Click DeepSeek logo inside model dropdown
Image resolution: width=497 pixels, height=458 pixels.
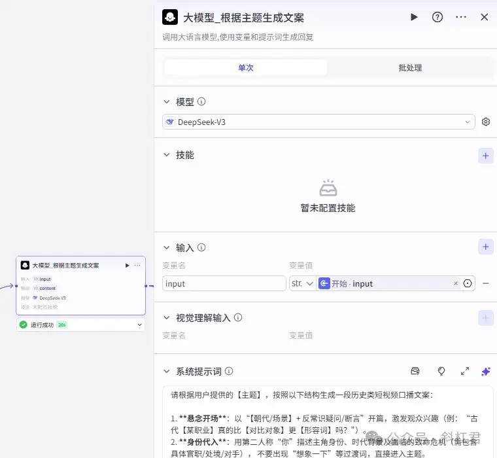point(170,122)
